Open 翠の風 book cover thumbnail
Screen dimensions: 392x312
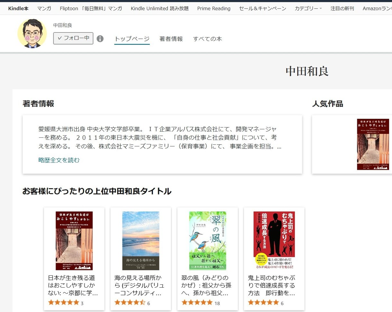click(208, 241)
